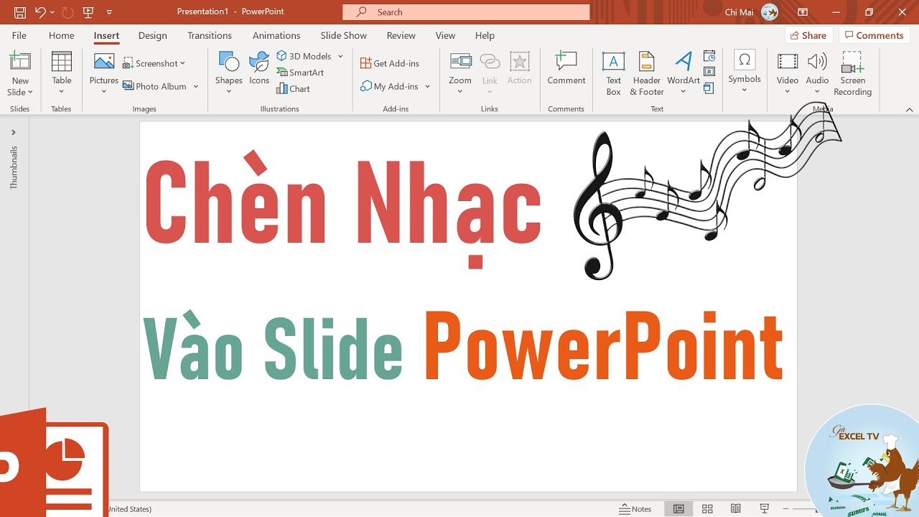919x517 pixels.
Task: Open Header & Footer dialog
Action: coord(647,73)
